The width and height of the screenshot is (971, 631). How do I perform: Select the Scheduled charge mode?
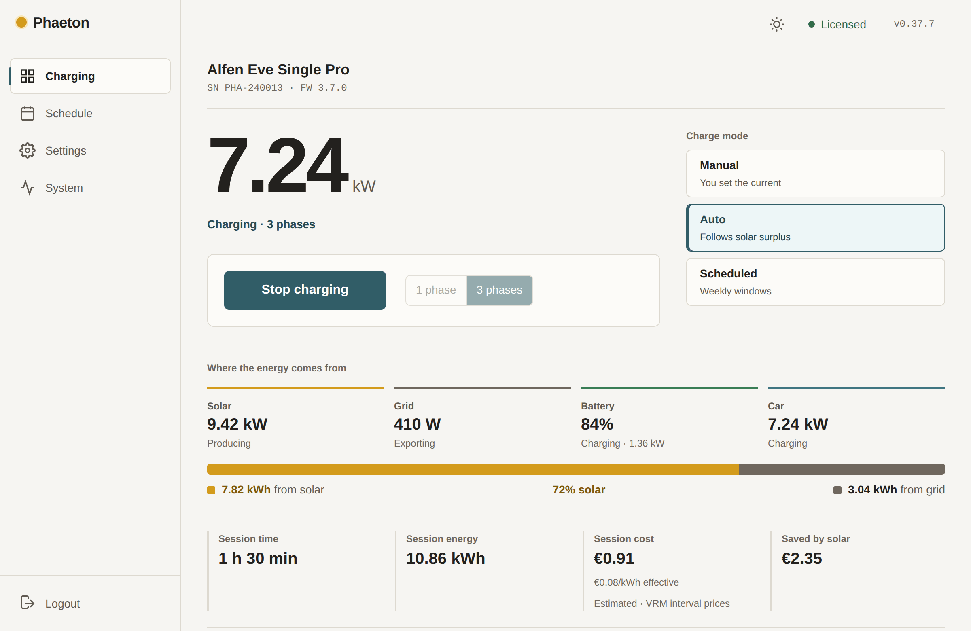[x=815, y=282]
